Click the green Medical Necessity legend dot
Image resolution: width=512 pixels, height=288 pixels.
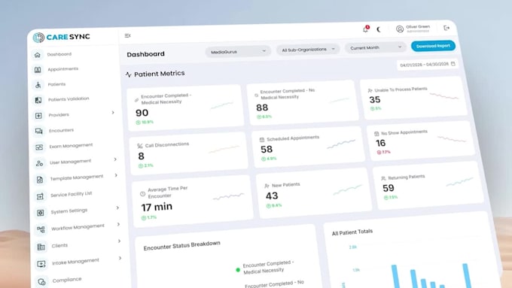point(238,270)
